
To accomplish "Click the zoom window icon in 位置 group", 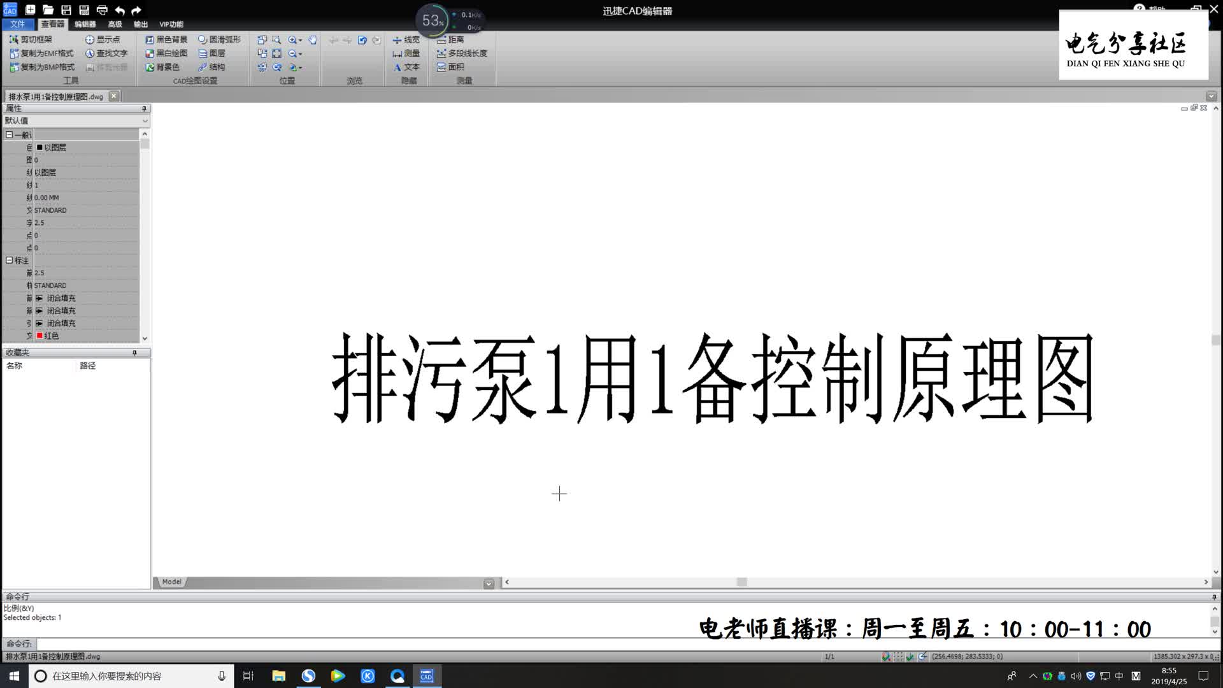I will point(276,39).
